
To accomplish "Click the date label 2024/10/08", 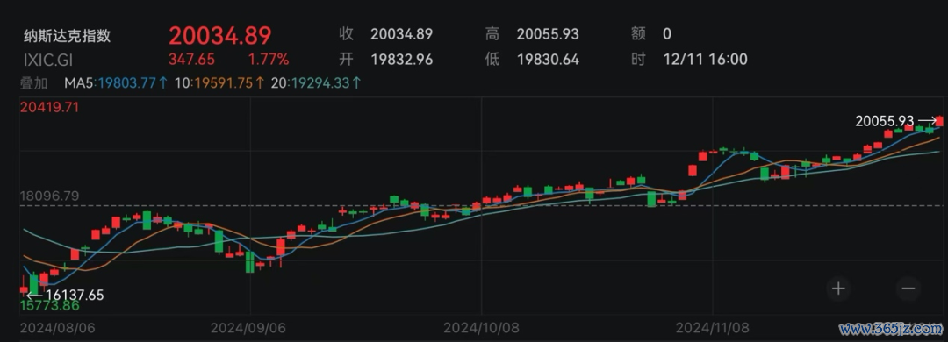I will (x=481, y=328).
